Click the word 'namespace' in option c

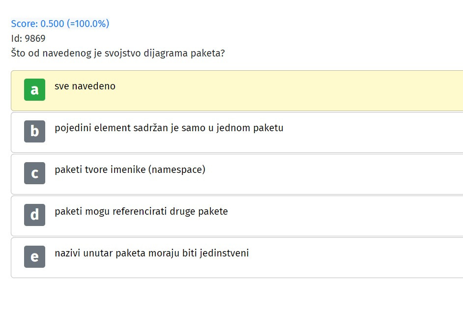(176, 170)
